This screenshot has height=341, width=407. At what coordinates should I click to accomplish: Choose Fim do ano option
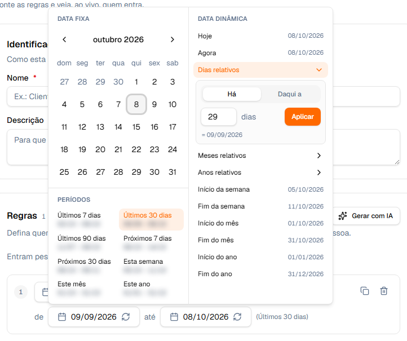point(260,274)
